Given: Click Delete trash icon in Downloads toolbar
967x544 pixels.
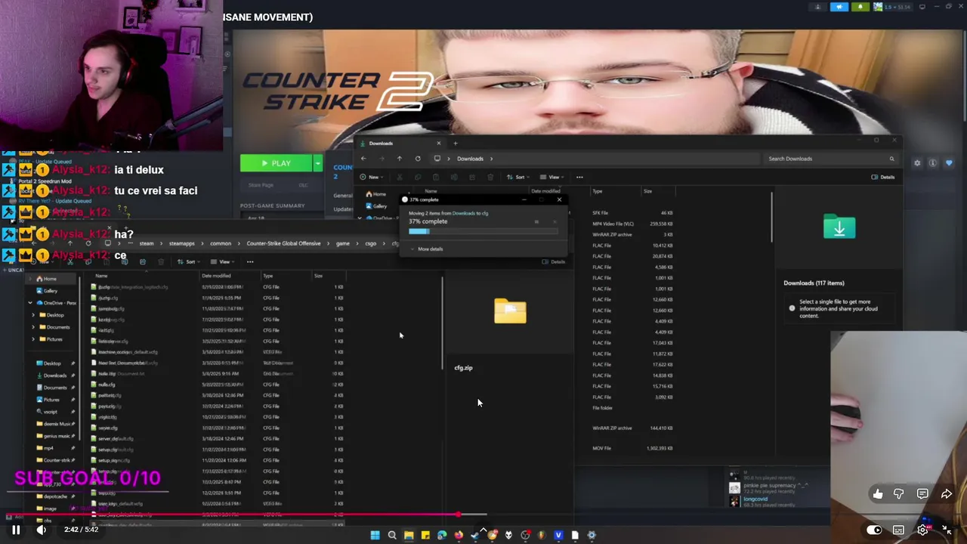Looking at the screenshot, I should point(490,177).
